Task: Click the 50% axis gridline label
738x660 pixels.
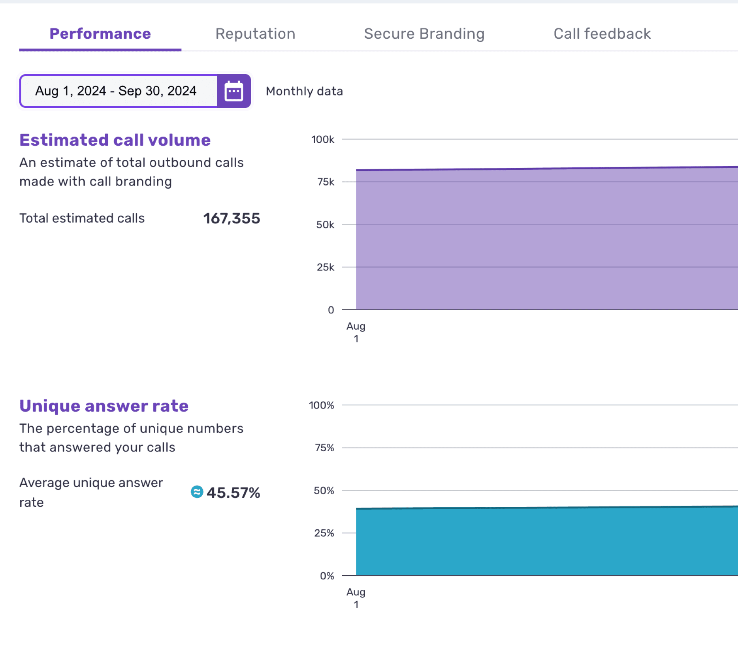Action: [324, 491]
